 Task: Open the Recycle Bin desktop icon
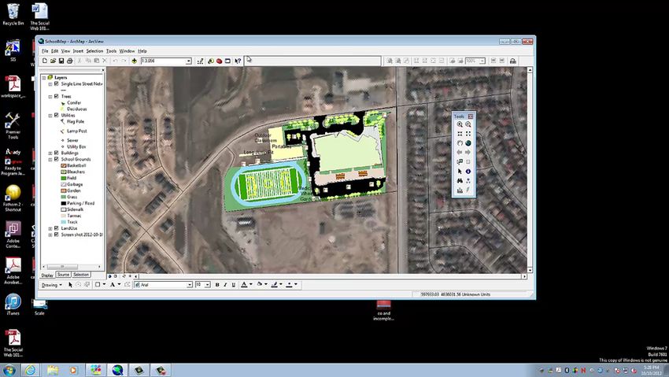tap(13, 15)
